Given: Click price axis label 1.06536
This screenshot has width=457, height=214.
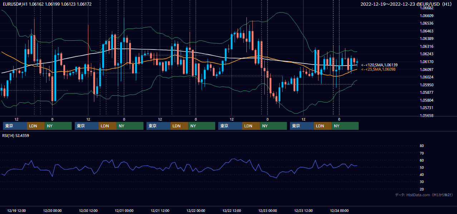Looking at the screenshot, I should point(427,23).
